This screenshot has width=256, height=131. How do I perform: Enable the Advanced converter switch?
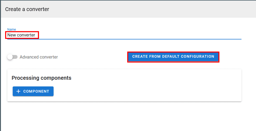(x=12, y=57)
